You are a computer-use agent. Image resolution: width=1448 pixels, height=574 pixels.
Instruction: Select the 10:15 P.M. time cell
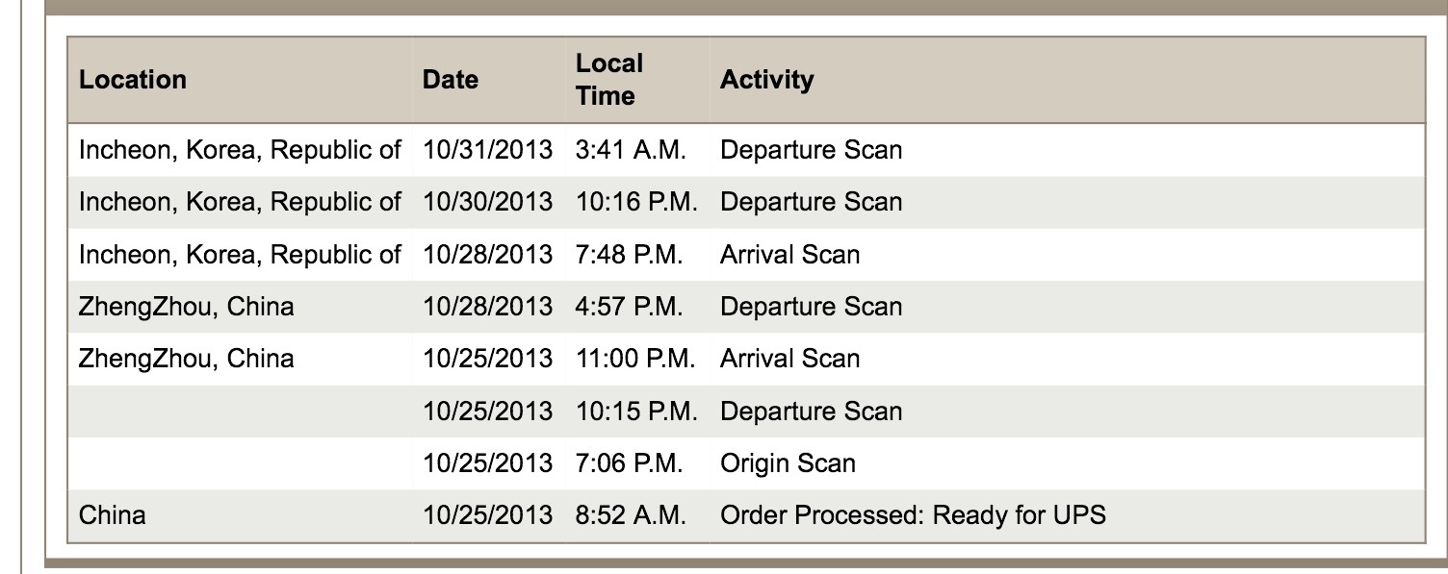coord(636,411)
